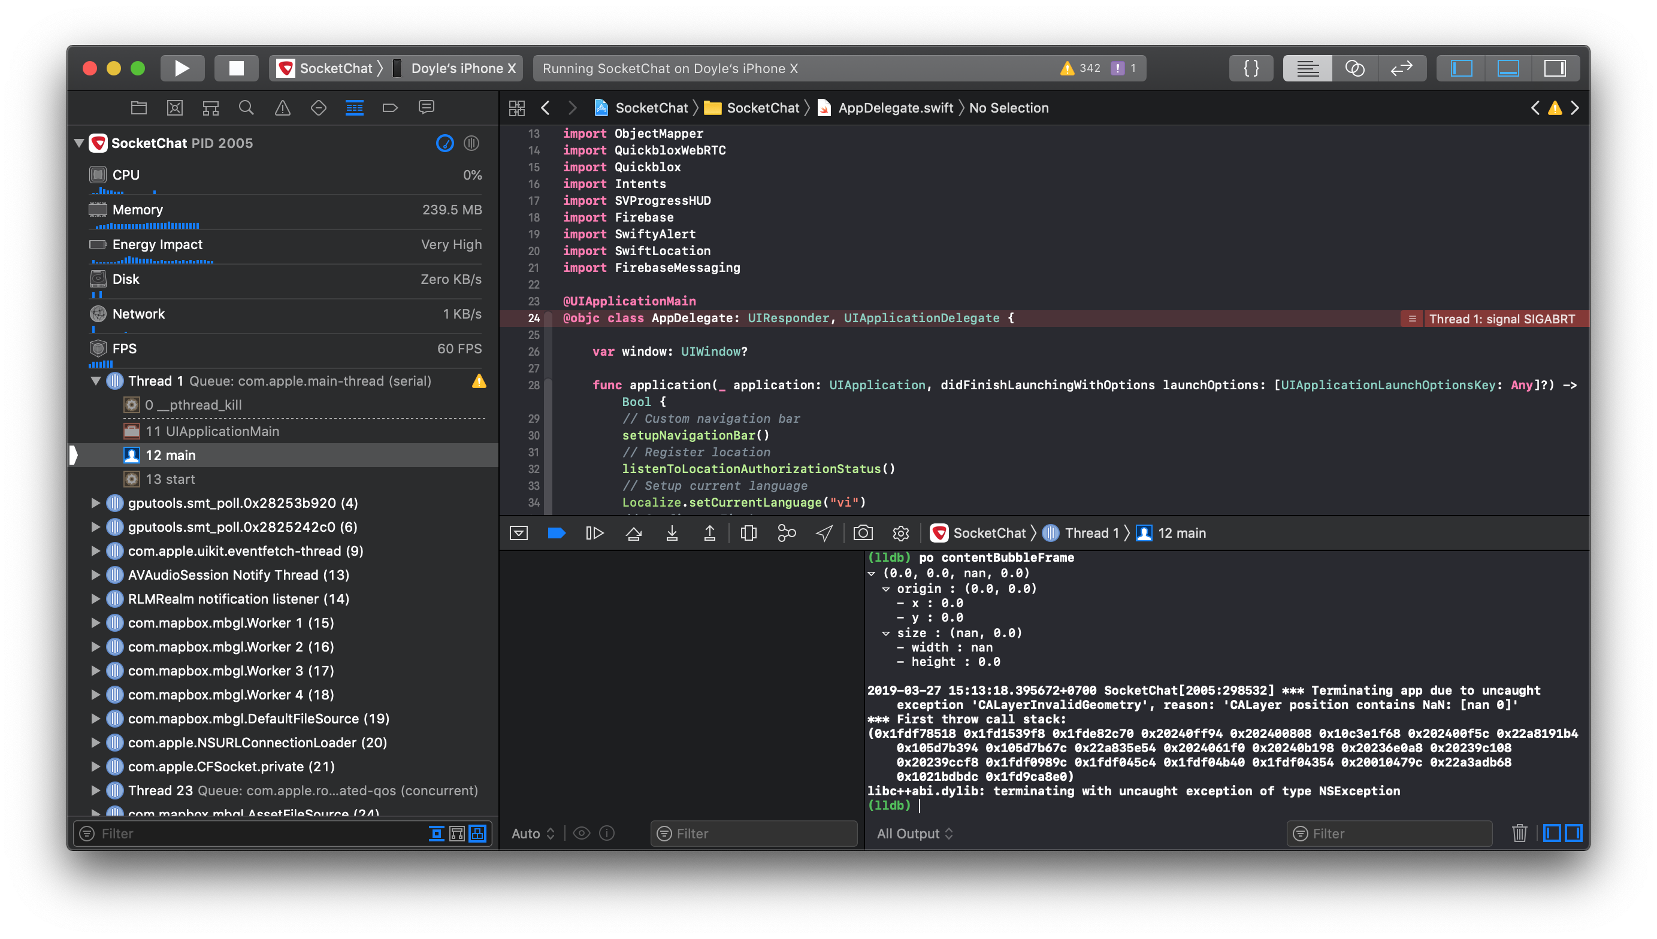Open the related items grid menu

tap(516, 108)
